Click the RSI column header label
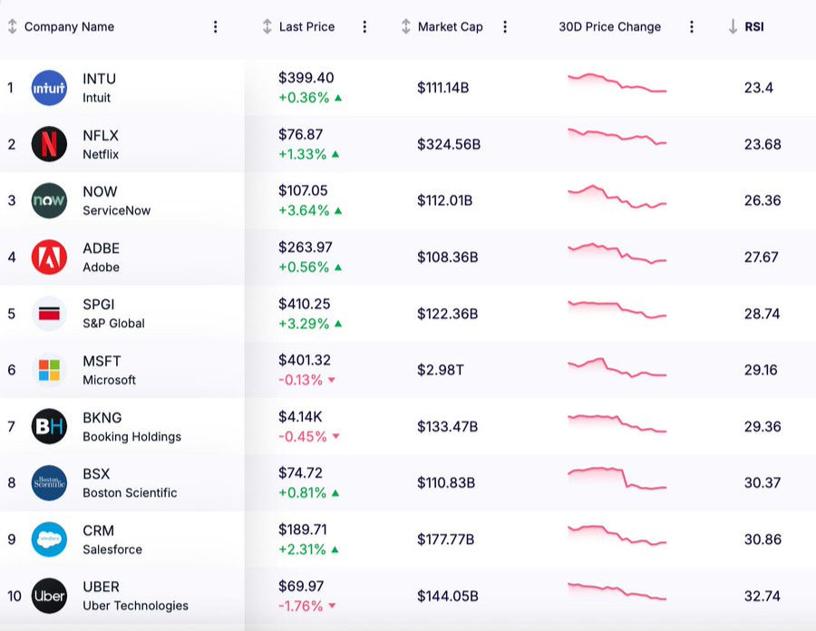 pyautogui.click(x=754, y=26)
